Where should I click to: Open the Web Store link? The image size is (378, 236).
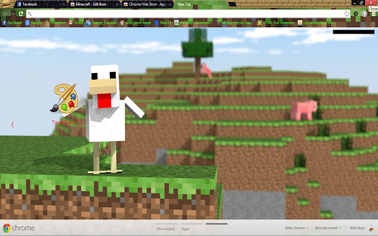(357, 228)
